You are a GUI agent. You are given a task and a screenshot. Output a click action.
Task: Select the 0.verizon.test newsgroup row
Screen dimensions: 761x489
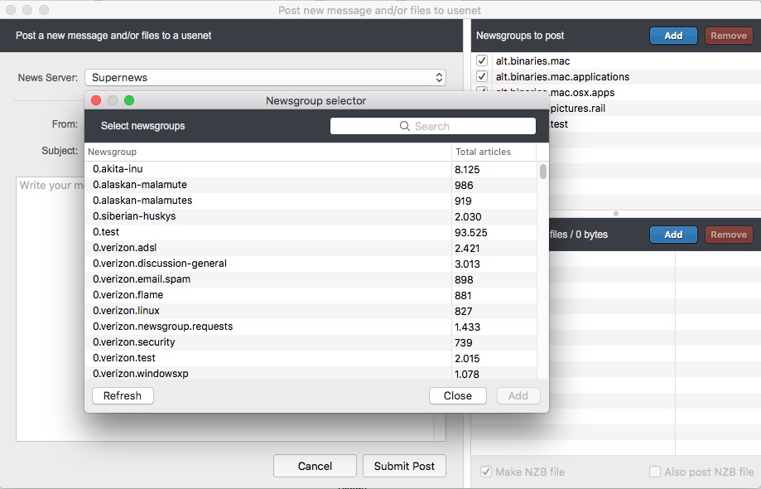point(311,358)
